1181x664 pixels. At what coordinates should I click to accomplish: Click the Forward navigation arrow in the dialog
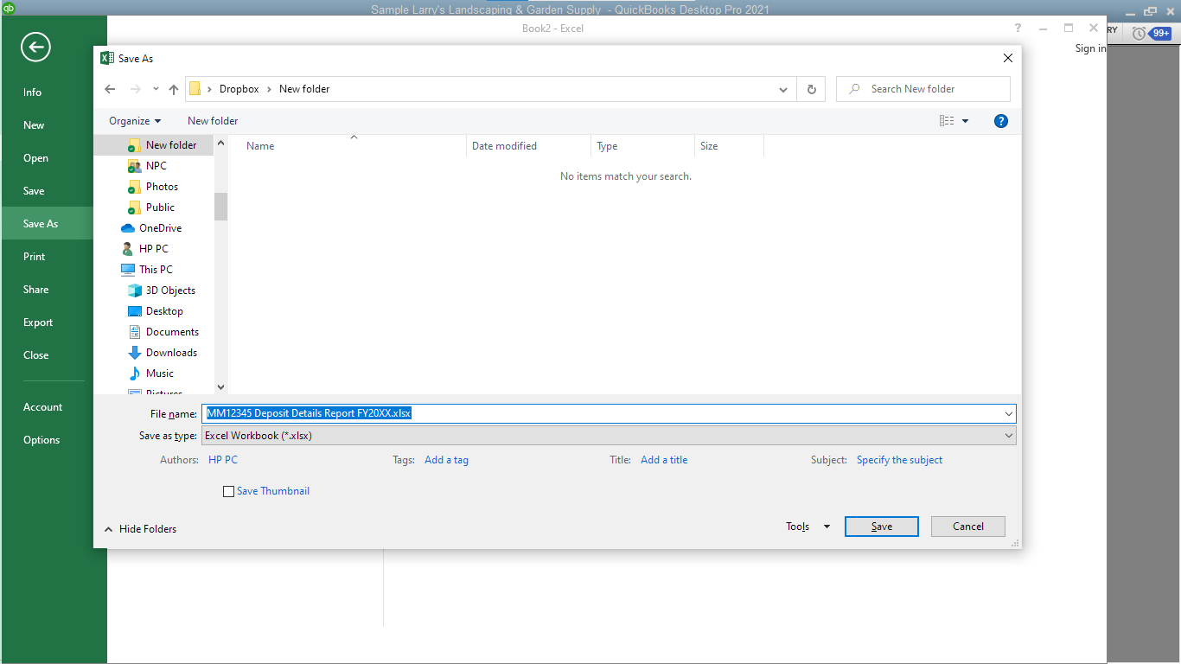(x=135, y=89)
